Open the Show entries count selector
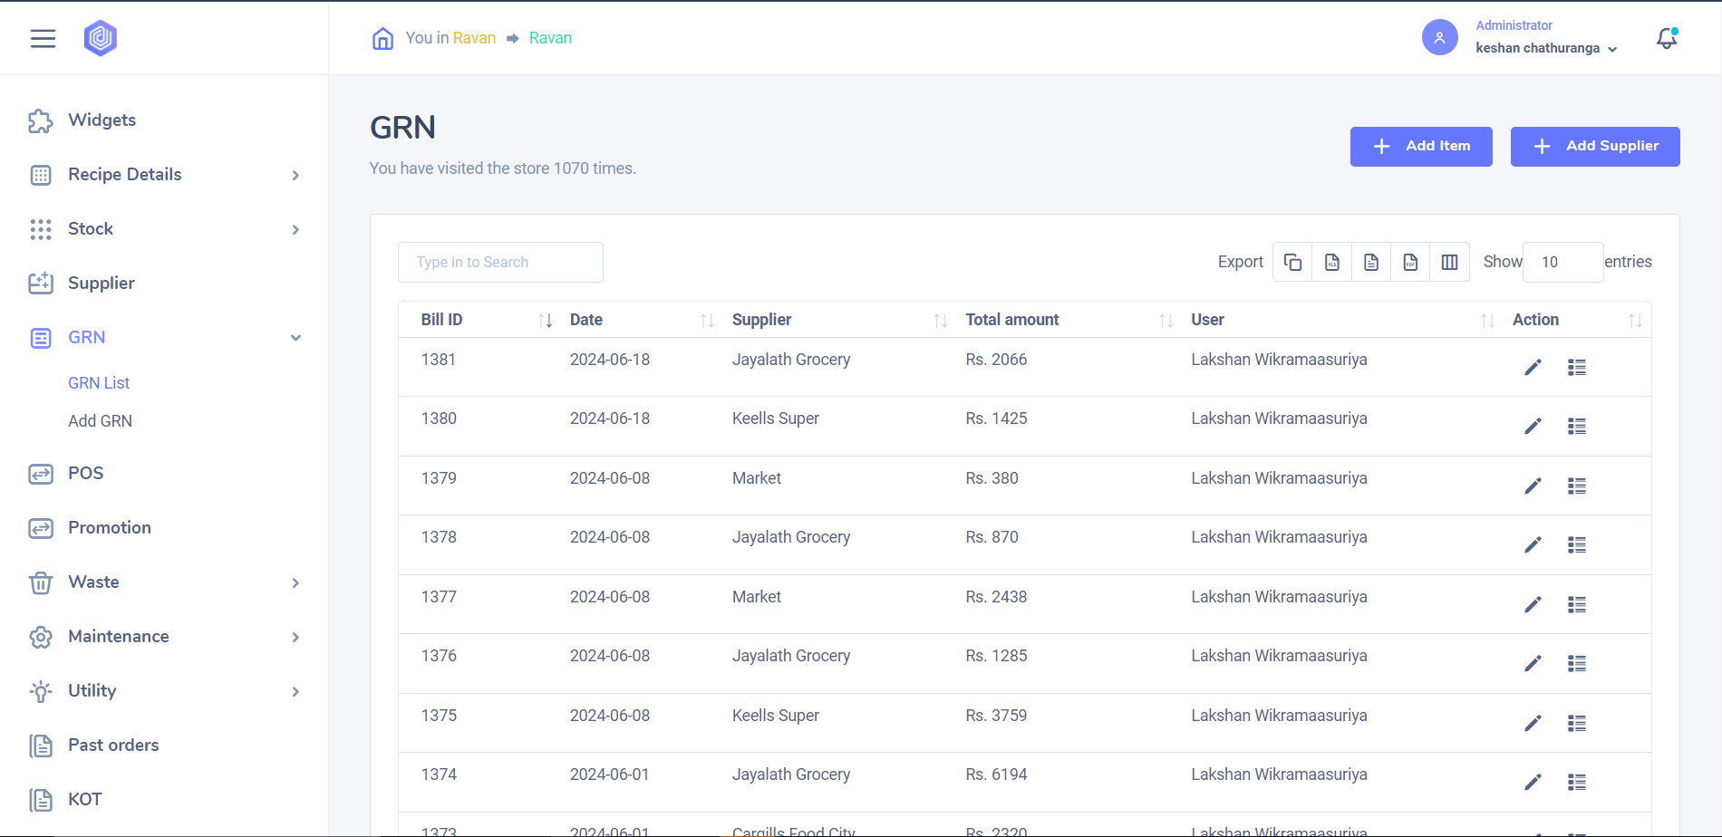This screenshot has width=1722, height=837. click(x=1562, y=263)
